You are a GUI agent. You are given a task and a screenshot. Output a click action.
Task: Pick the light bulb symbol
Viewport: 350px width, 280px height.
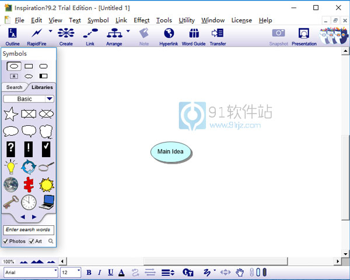pyautogui.click(x=10, y=167)
